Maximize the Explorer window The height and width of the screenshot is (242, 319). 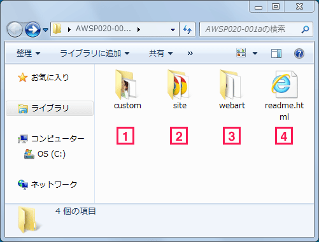[x=276, y=7]
